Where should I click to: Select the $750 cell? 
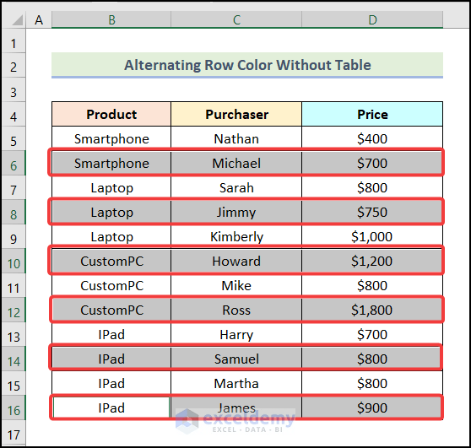click(x=372, y=212)
